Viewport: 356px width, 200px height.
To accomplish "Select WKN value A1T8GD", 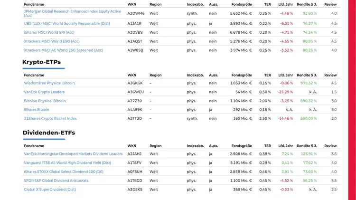I will [135, 181].
